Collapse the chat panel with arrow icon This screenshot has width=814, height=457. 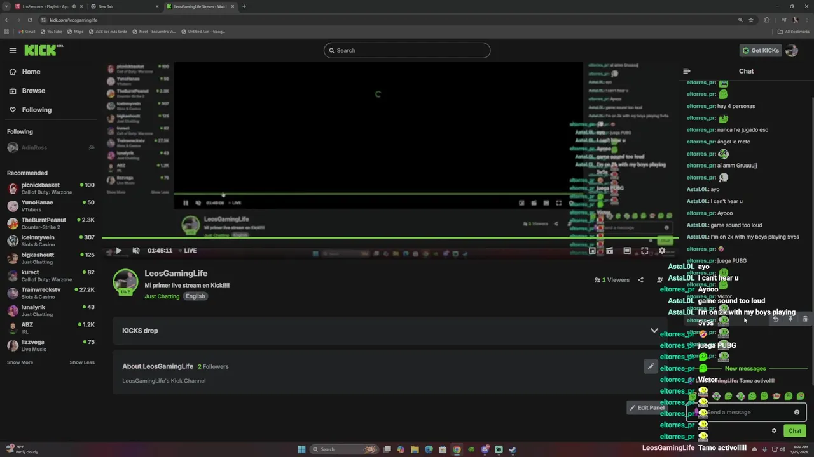(x=687, y=71)
